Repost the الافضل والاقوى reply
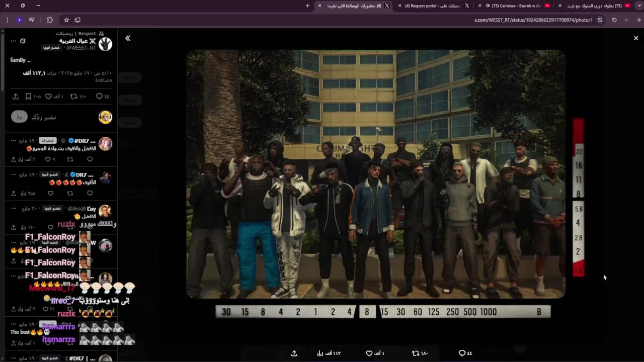 tap(70, 159)
